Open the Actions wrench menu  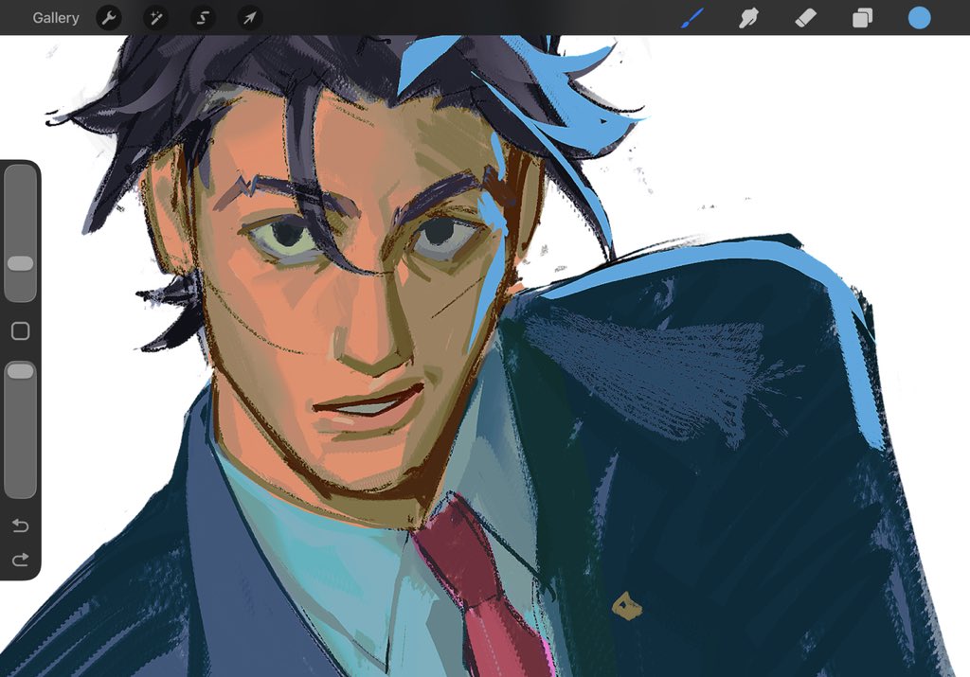point(109,18)
